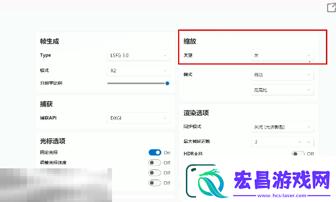336x202 pixels.
Task: Increase 最大帧延迟数 with the up arrow
Action: coord(300,142)
